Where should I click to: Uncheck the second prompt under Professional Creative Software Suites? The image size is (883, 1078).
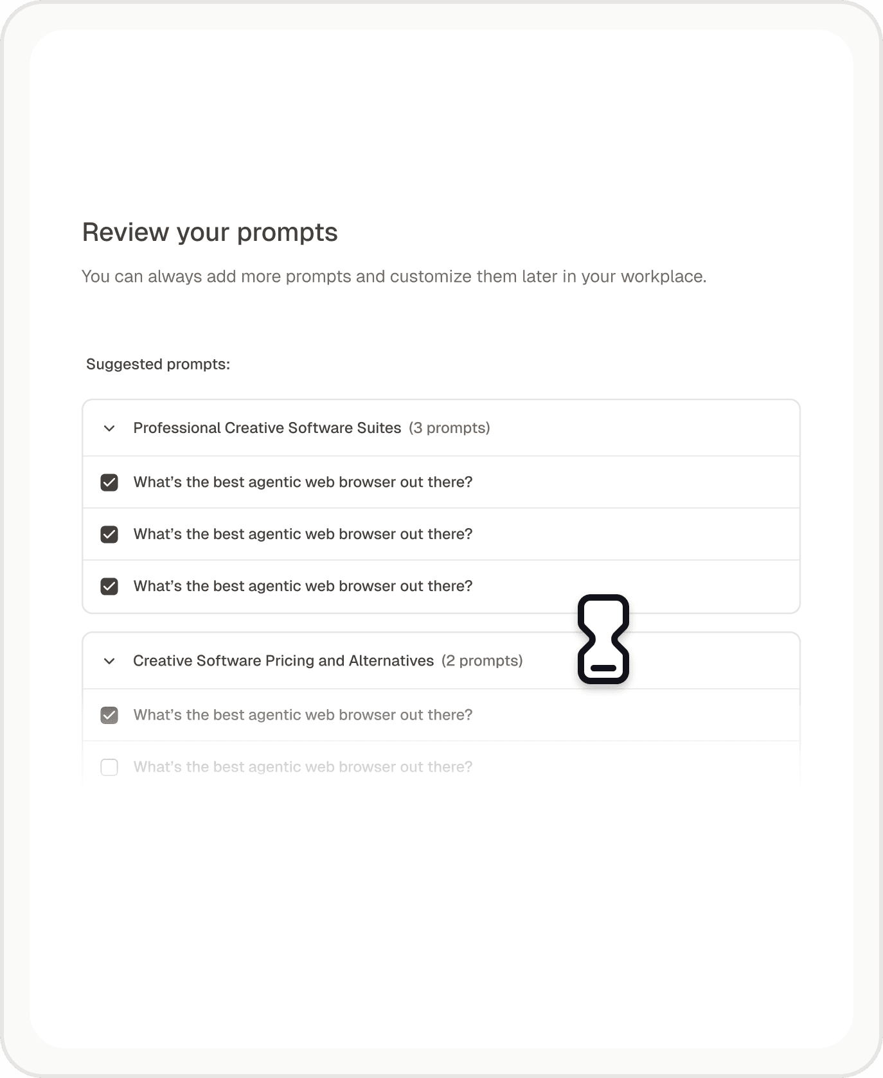click(x=109, y=534)
